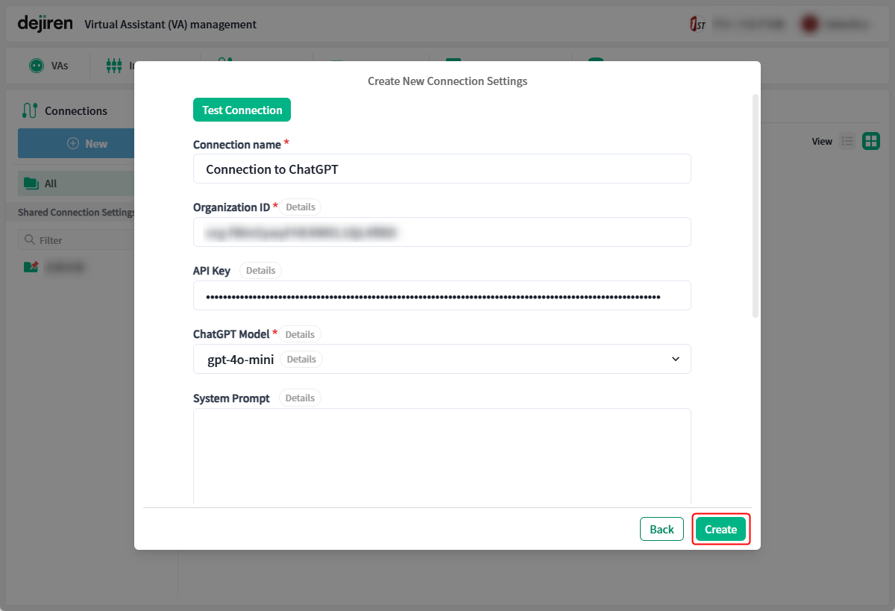Select the All folder
The width and height of the screenshot is (895, 611).
(x=76, y=184)
